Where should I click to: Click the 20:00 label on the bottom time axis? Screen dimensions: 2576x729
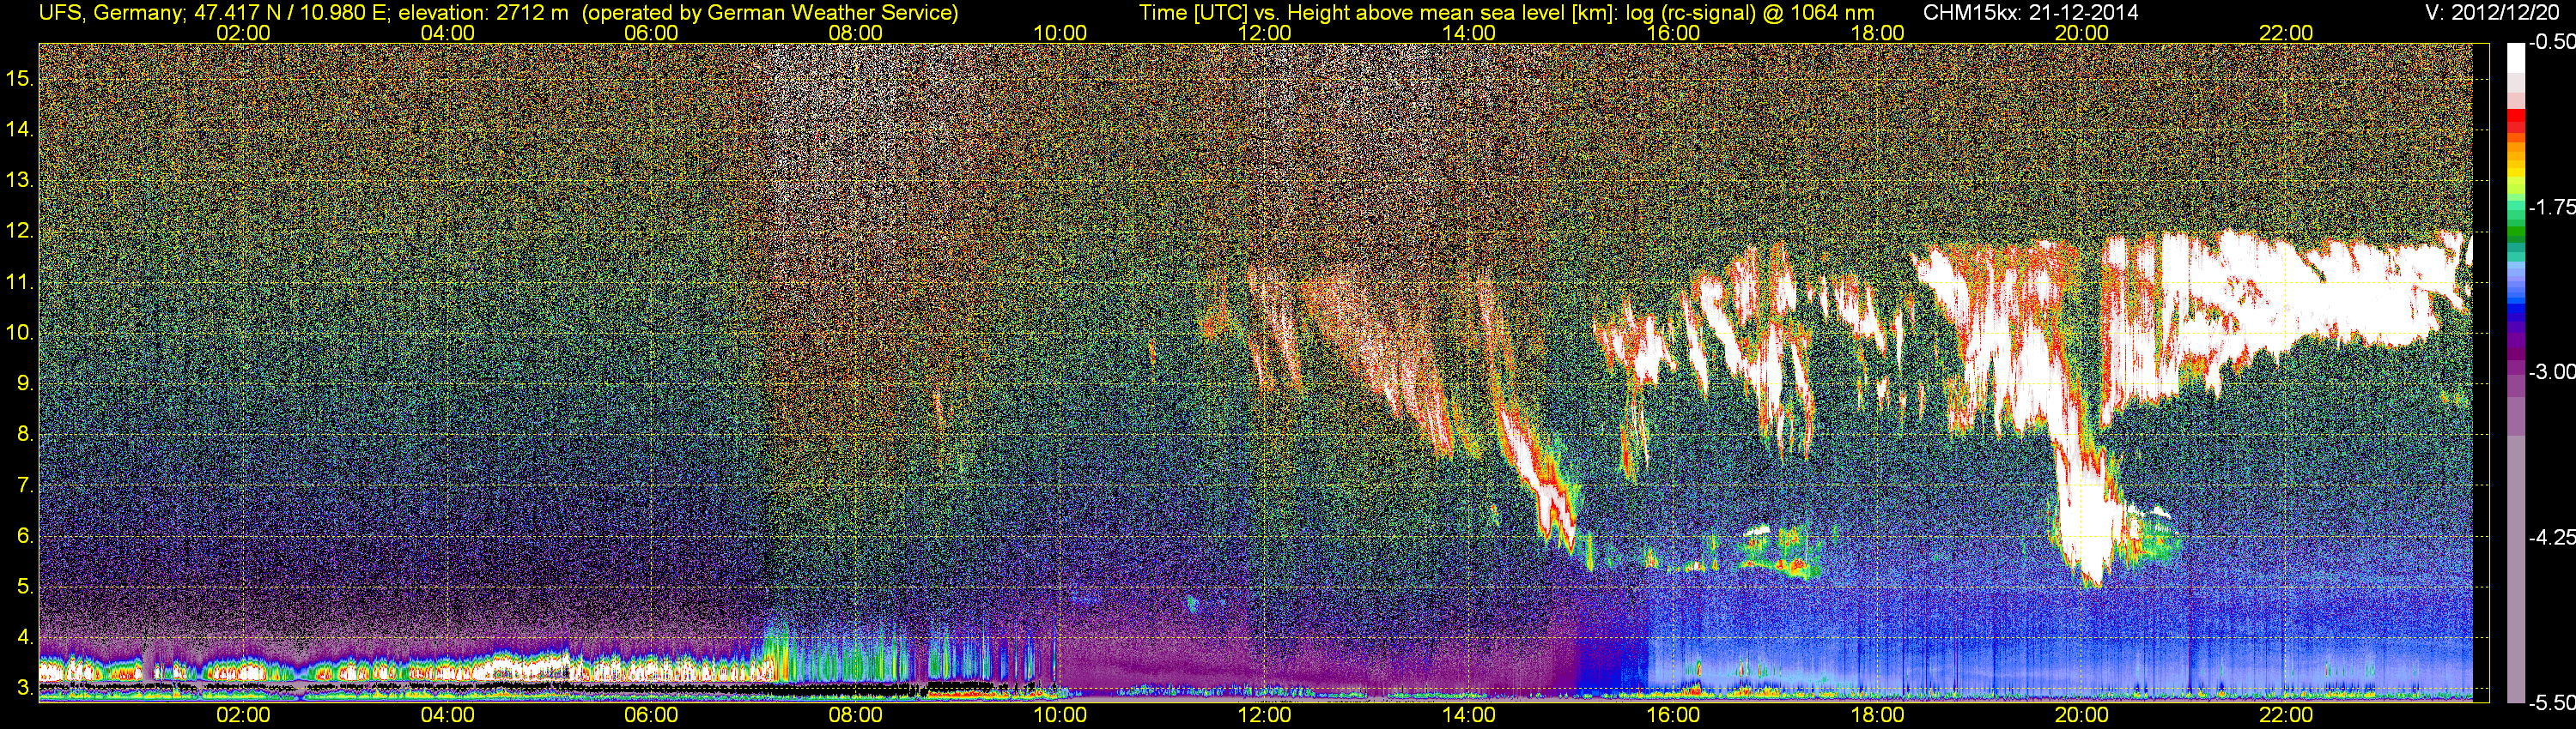[2082, 715]
